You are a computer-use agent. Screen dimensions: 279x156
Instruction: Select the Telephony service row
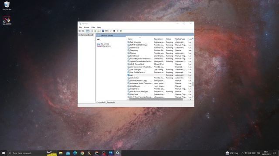pos(160,50)
